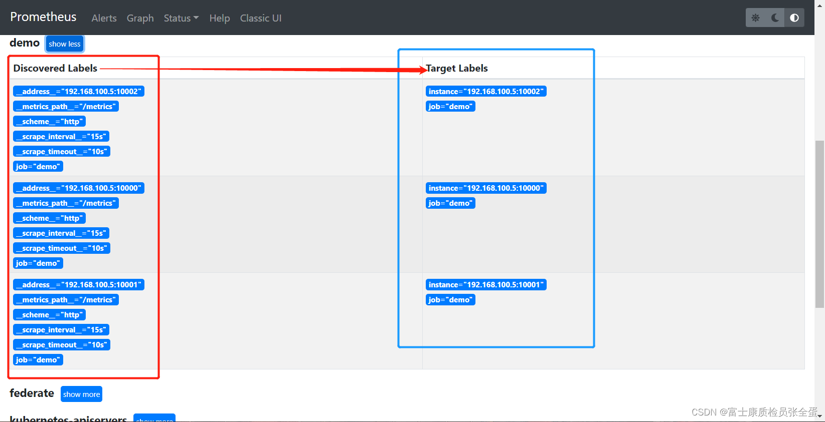The image size is (825, 422).
Task: Click __metrics_path__ label in the 10002 target row
Action: point(66,107)
